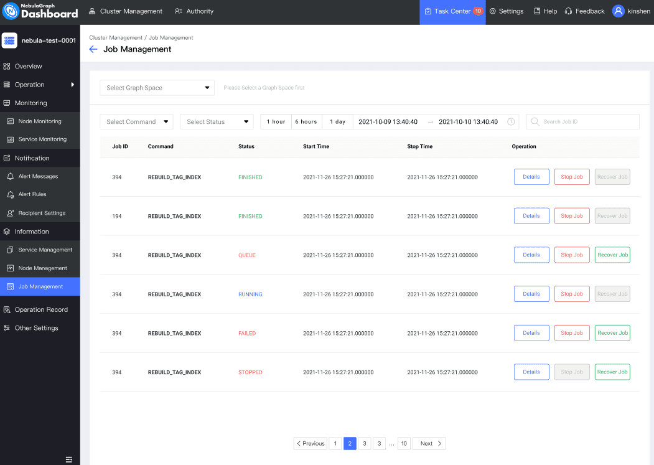Collapse the sidebar with the hamburger icon
The width and height of the screenshot is (654, 465).
coord(69,459)
